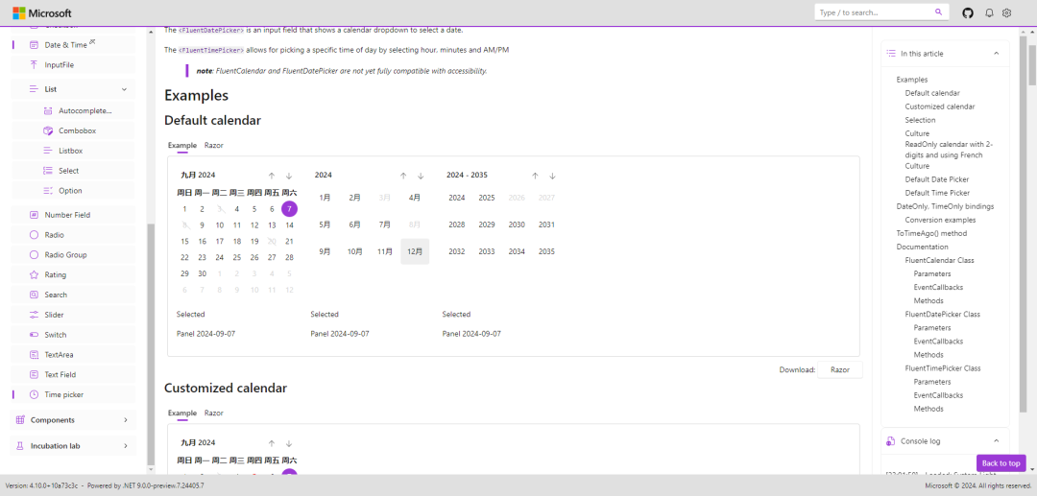The image size is (1037, 496).
Task: Click the search magnifier icon
Action: [938, 12]
